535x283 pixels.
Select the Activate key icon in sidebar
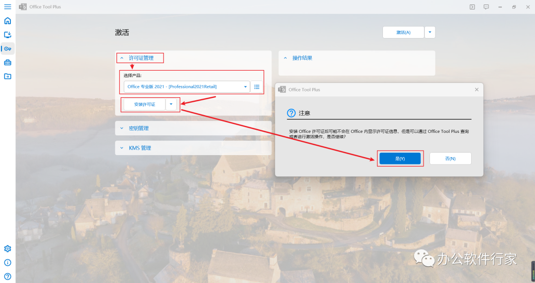click(7, 48)
